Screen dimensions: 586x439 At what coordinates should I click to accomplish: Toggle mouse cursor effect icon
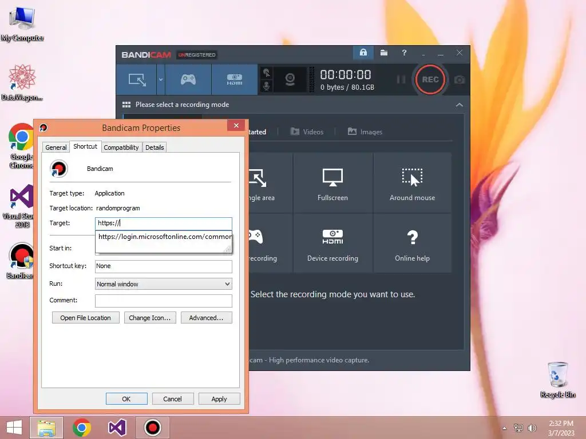tap(267, 73)
